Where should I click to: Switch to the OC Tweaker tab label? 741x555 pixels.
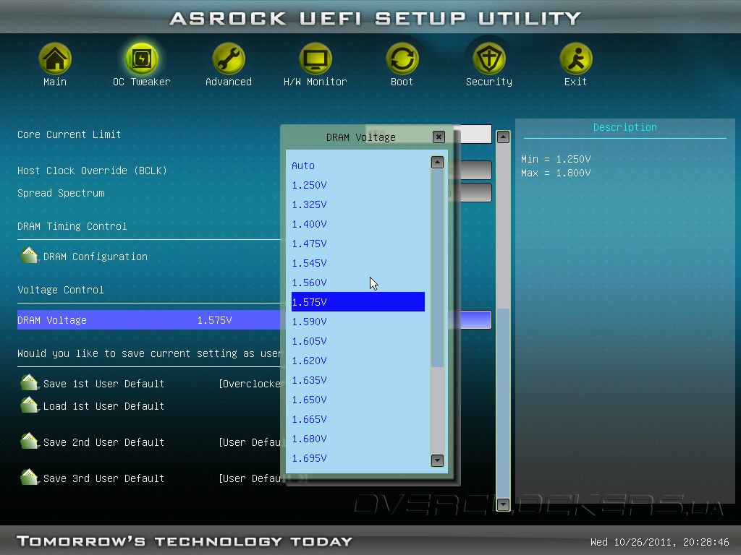tap(141, 82)
